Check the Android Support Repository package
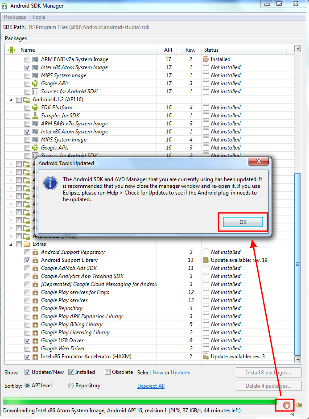Image resolution: width=309 pixels, height=419 pixels. pos(27,252)
